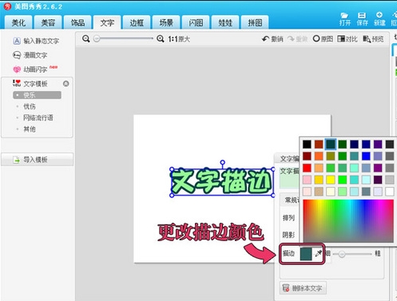Image resolution: width=397 pixels, height=301 pixels.
Task: Click the 排列 label in text panel
Action: pyautogui.click(x=288, y=218)
